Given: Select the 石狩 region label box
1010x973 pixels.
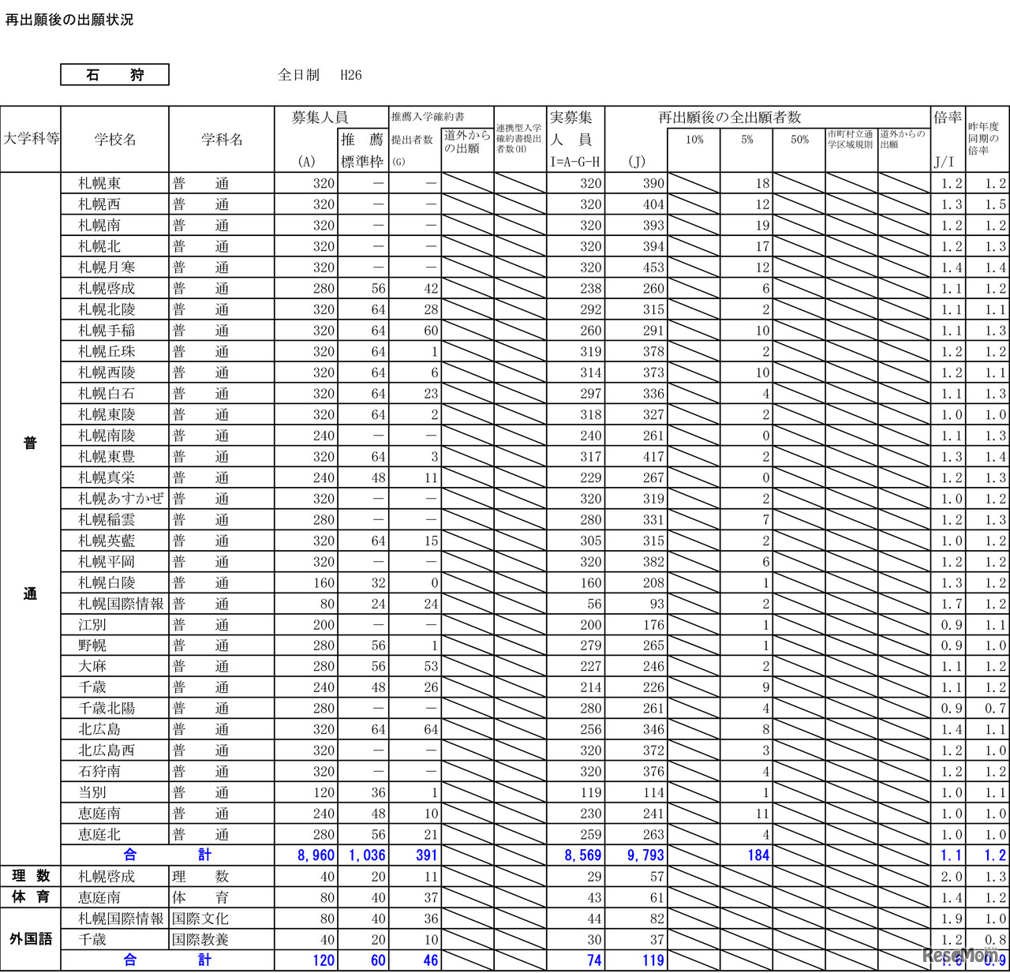Looking at the screenshot, I should coord(114,74).
